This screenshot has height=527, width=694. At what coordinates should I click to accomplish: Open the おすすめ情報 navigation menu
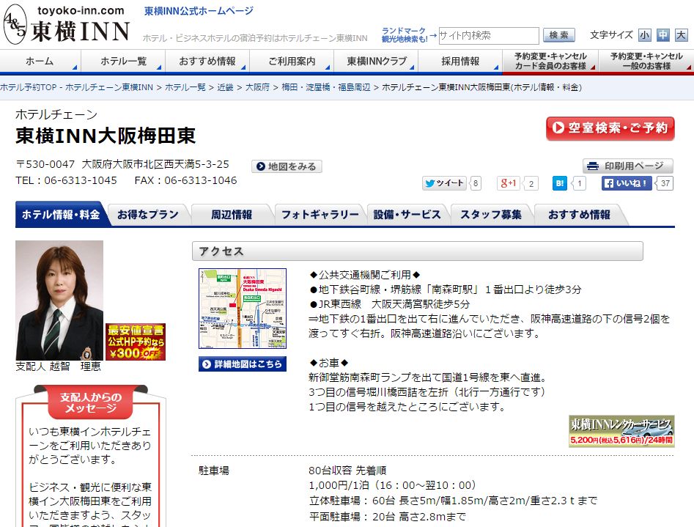click(x=207, y=61)
